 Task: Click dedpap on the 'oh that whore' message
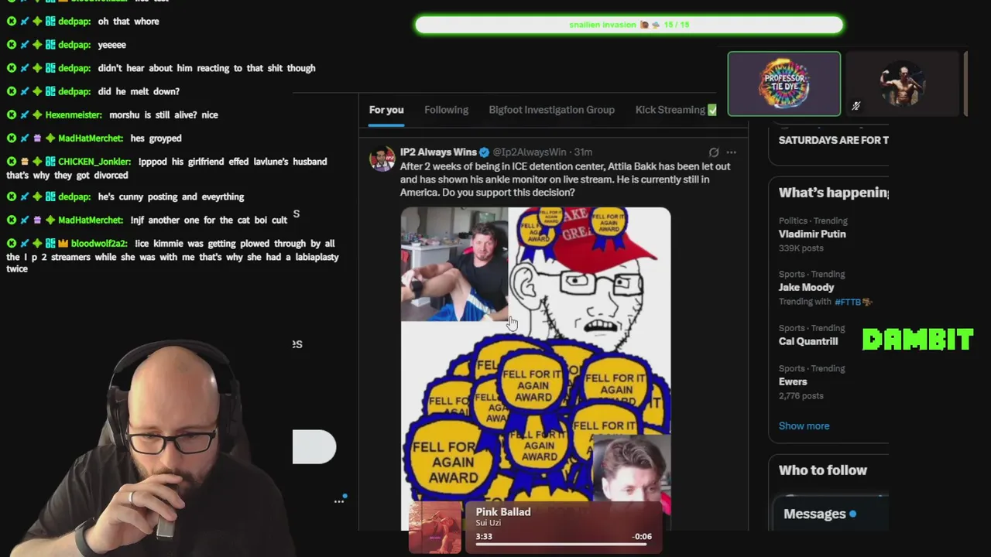click(x=74, y=22)
